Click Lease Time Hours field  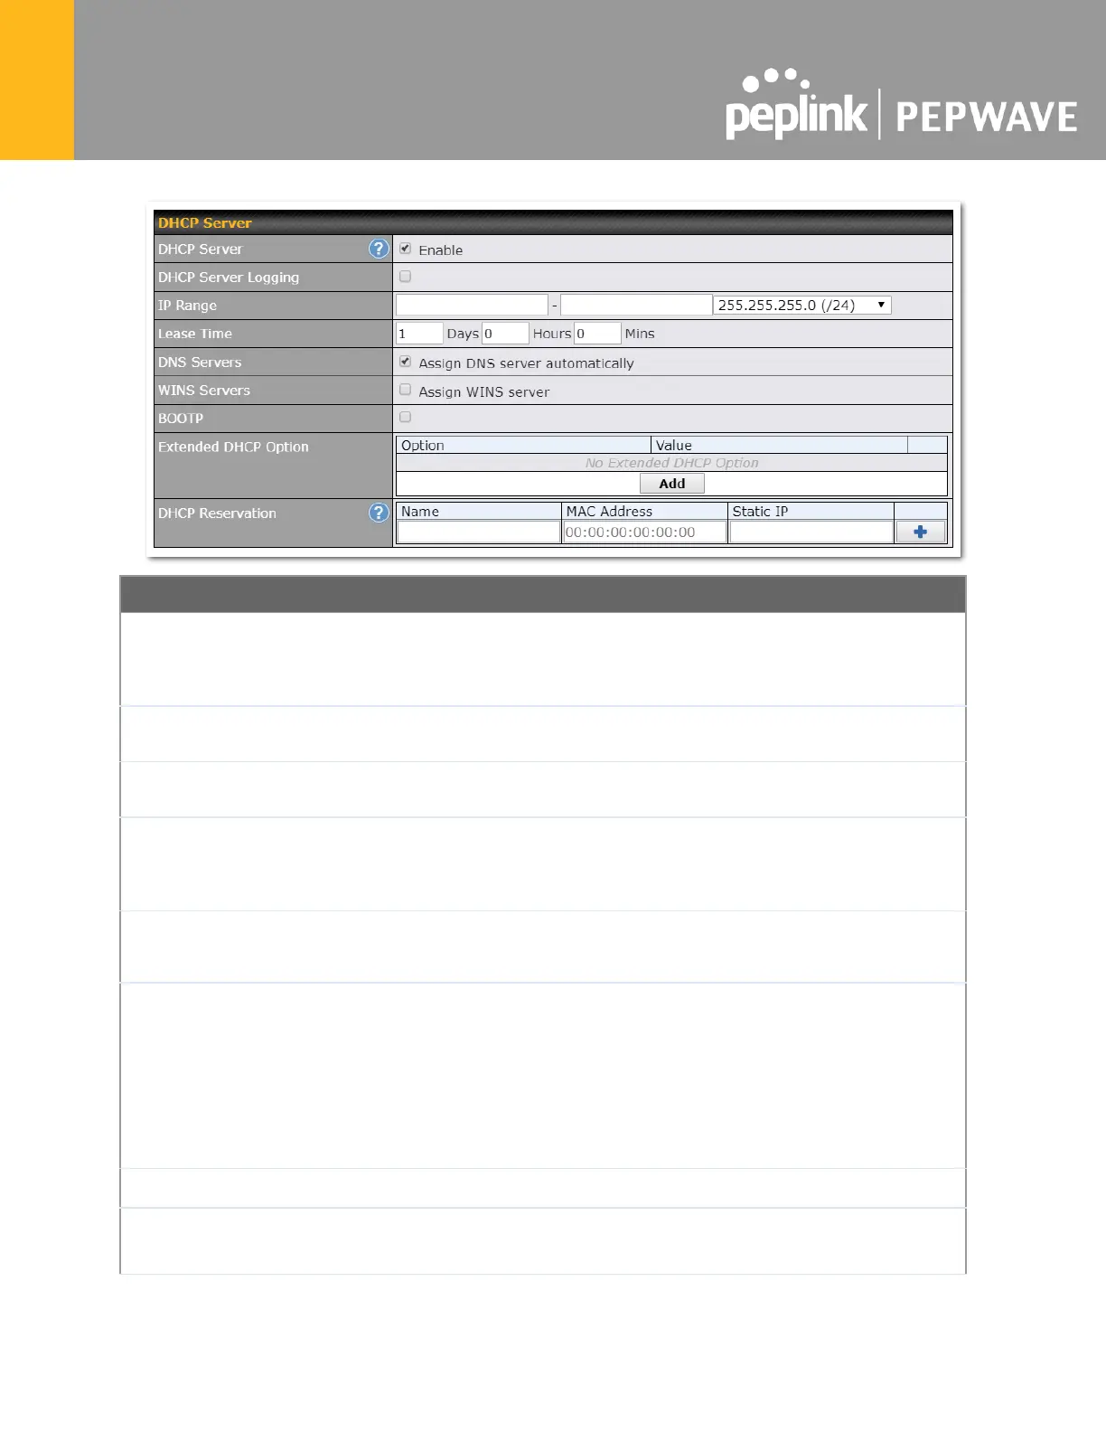point(505,334)
